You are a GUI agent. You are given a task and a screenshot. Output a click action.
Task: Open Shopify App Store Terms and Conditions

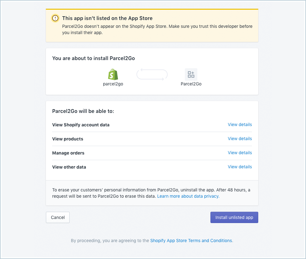click(191, 241)
